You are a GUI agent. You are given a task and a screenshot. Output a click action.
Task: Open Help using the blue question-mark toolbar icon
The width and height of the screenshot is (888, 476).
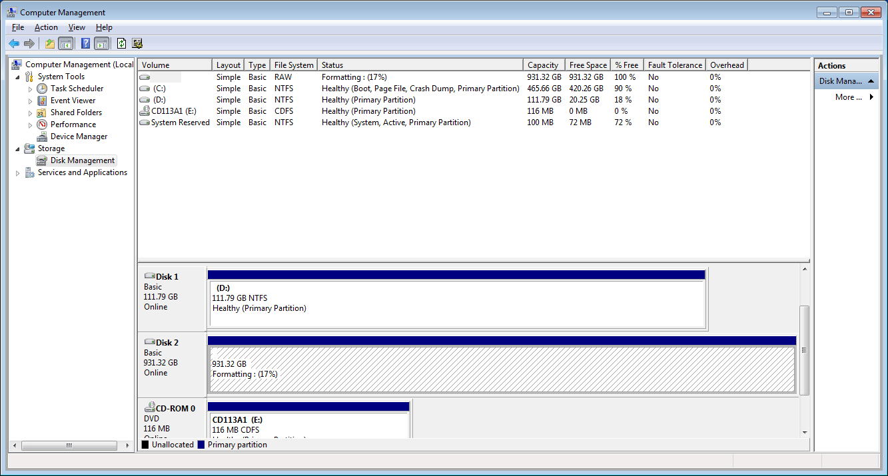[85, 43]
